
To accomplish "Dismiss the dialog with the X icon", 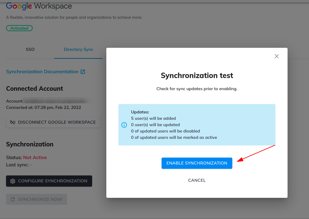I will (x=276, y=56).
